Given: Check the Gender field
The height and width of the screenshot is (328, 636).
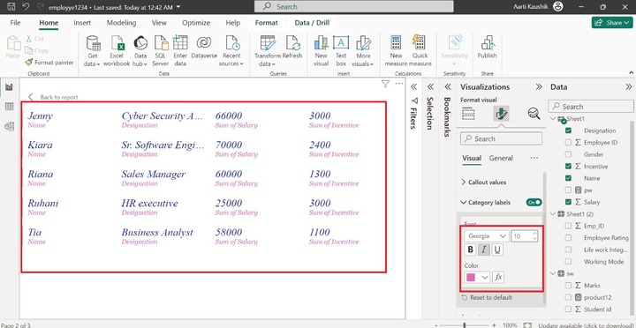Looking at the screenshot, I should click(x=568, y=154).
